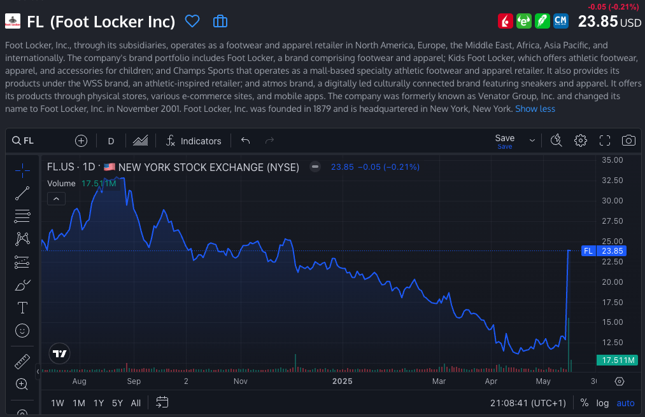
Task: Switch chart range to 1Y
Action: click(x=99, y=402)
